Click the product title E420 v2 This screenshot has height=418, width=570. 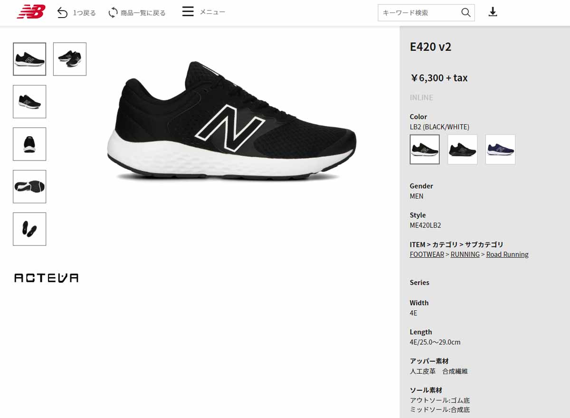pyautogui.click(x=430, y=47)
